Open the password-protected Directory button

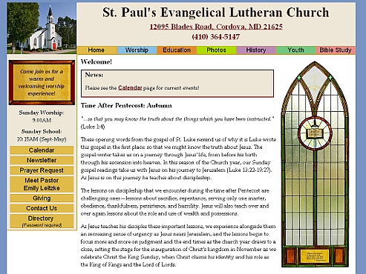pos(42,221)
